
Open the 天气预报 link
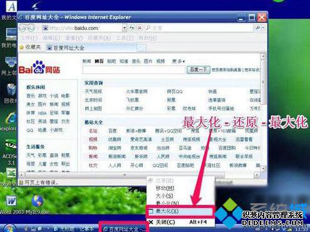(x=93, y=91)
